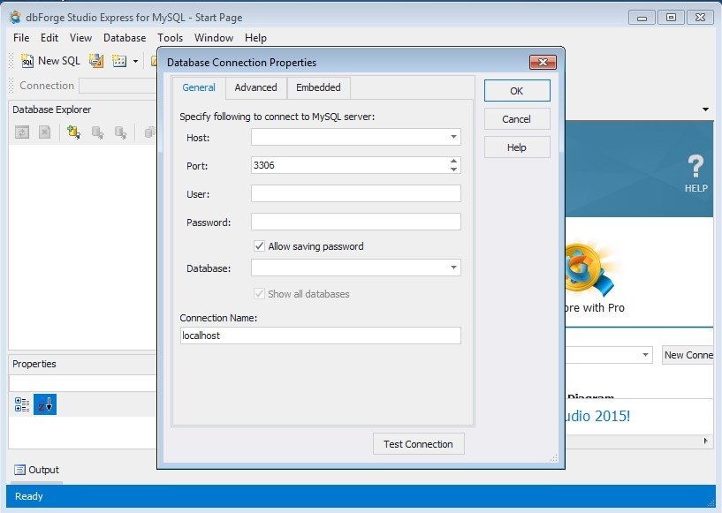Click the delete icon in Database Explorer
The height and width of the screenshot is (513, 722).
[x=45, y=132]
